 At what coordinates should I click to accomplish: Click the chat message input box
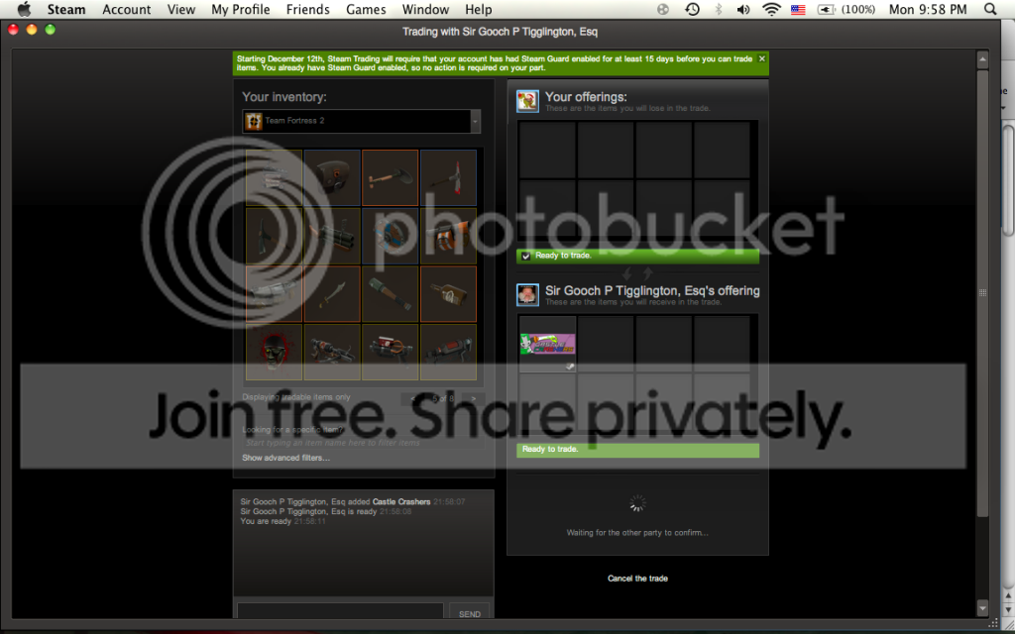coord(340,612)
